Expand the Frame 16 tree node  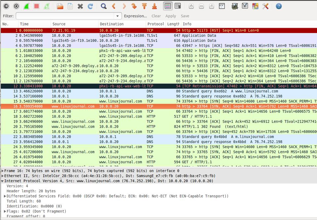click(x=3, y=171)
